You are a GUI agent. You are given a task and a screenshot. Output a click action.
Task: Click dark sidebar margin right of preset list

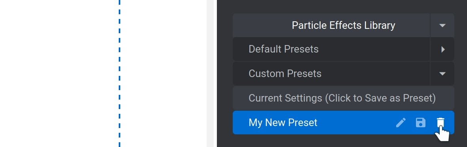click(x=460, y=73)
